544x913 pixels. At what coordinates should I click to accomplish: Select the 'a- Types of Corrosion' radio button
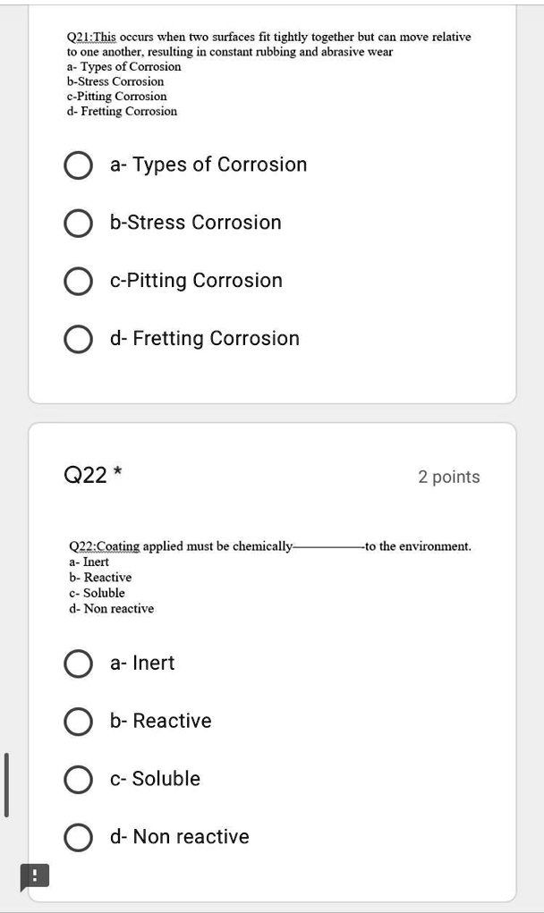(x=78, y=165)
